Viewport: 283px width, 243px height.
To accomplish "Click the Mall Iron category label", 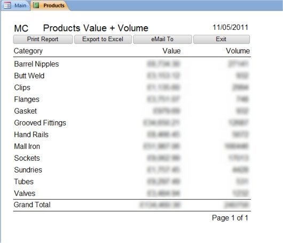I will click(x=27, y=146).
